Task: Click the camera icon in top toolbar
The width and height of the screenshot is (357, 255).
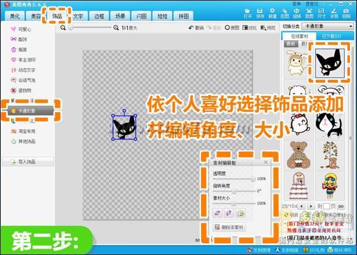Action: 346,14
